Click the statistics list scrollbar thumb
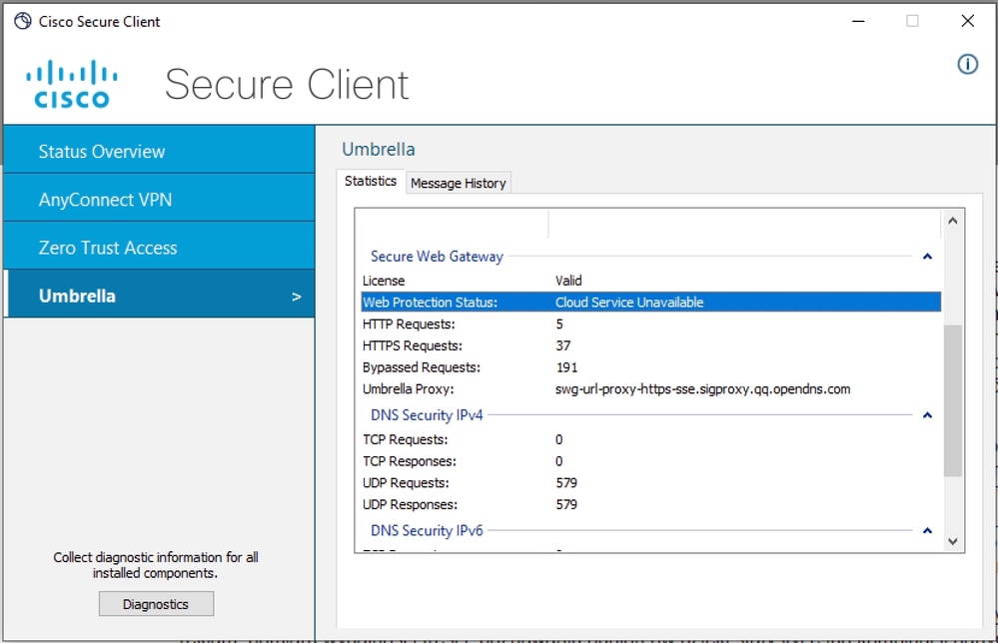 click(953, 400)
